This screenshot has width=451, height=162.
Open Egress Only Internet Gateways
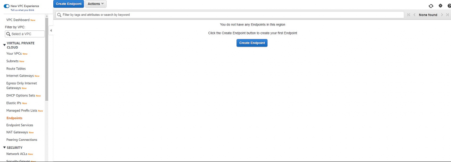[x=22, y=85]
